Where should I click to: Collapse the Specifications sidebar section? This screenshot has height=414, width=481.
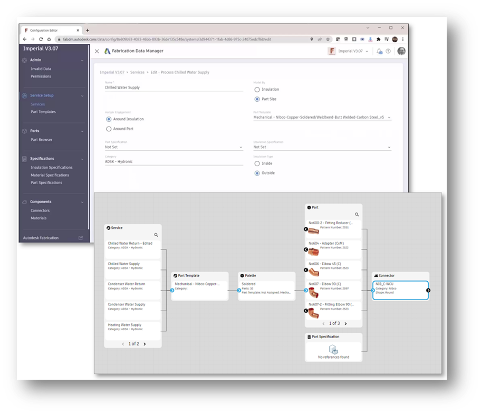click(x=82, y=159)
